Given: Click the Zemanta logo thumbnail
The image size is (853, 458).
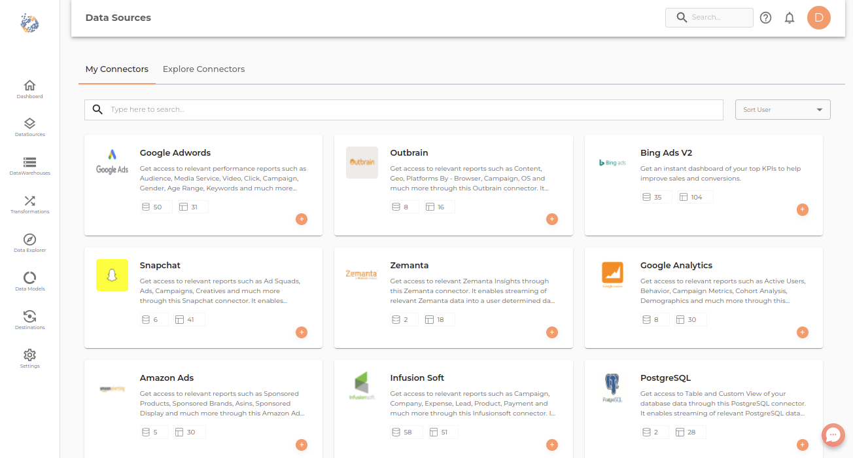Looking at the screenshot, I should 362,275.
